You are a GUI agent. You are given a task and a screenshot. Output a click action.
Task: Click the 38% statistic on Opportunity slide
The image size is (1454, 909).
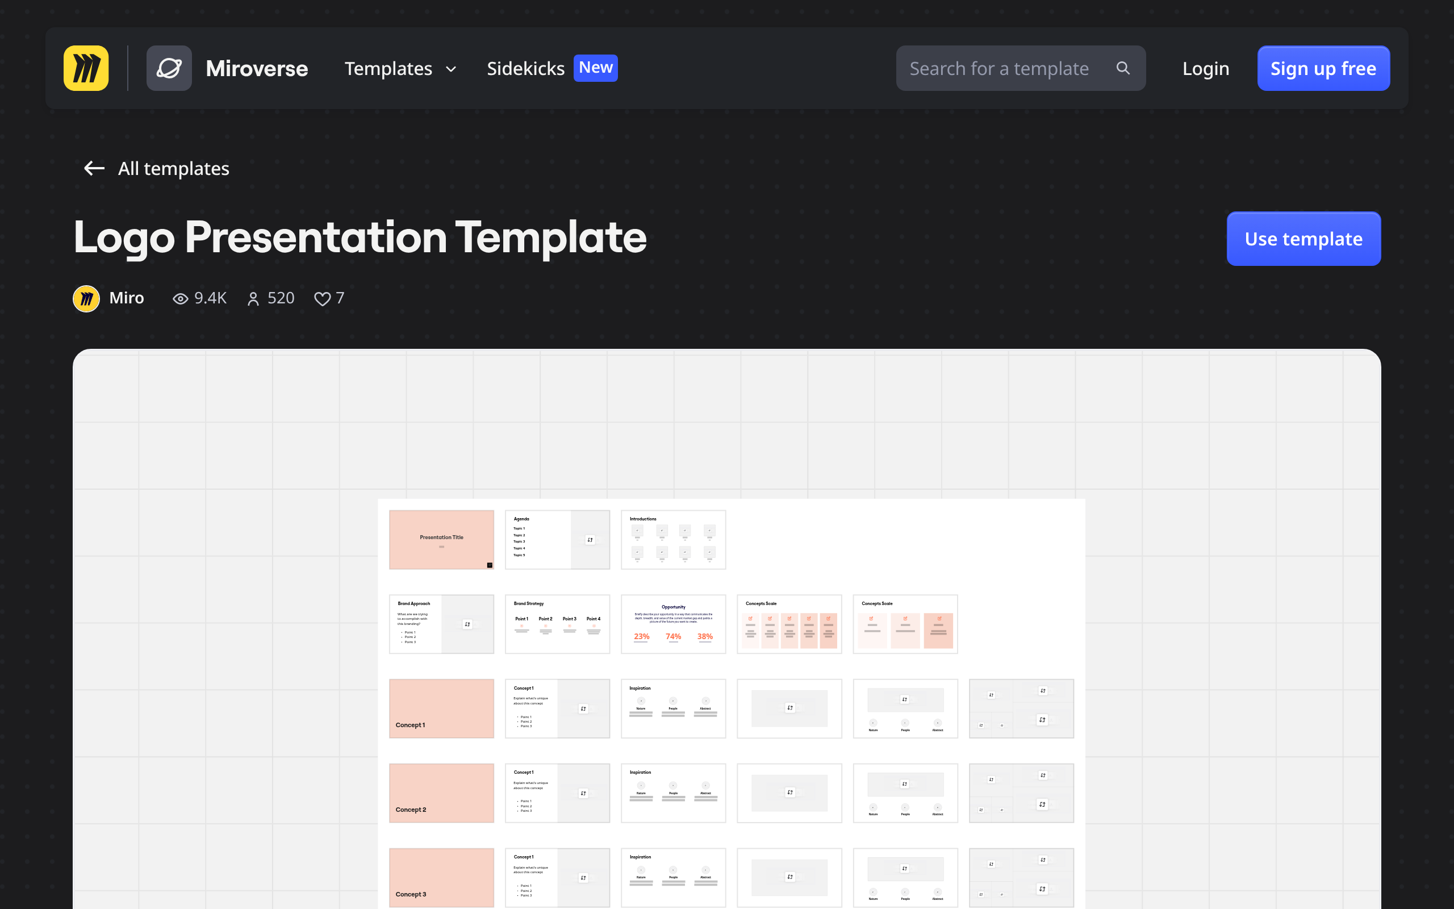click(705, 636)
